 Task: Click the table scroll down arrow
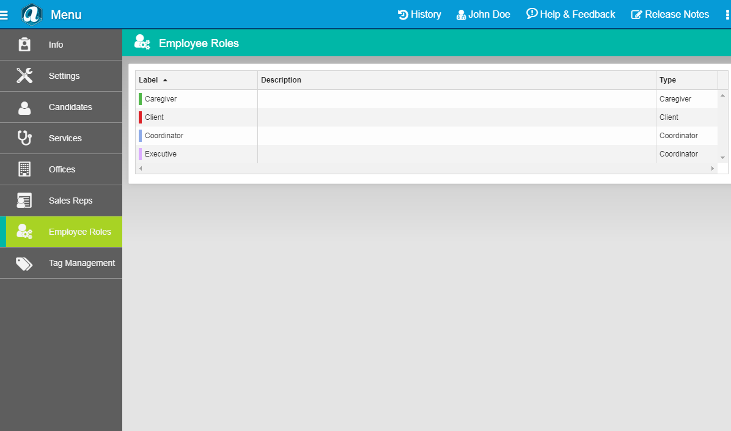point(722,158)
